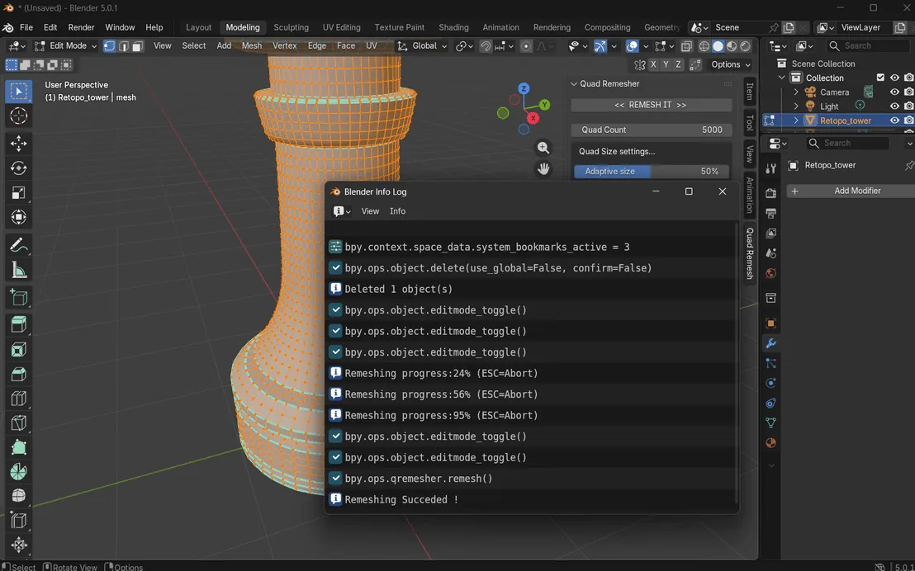The image size is (915, 571).
Task: Select the Knife tool
Action: point(19,422)
